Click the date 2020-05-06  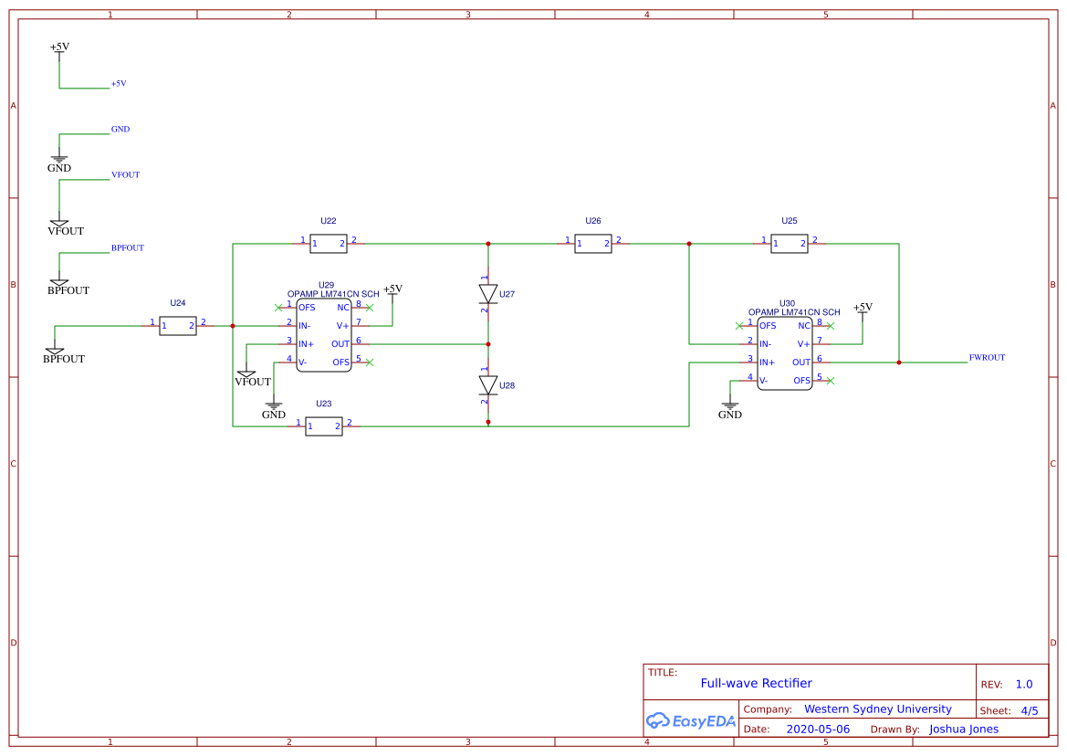coord(818,730)
